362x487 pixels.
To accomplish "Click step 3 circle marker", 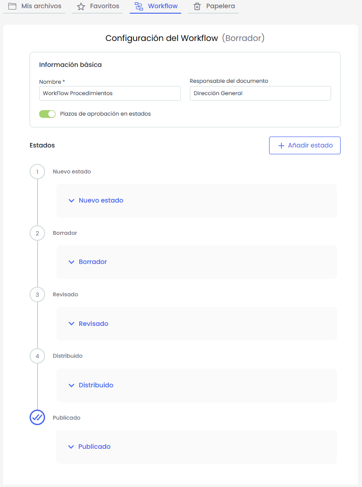I will tap(37, 294).
